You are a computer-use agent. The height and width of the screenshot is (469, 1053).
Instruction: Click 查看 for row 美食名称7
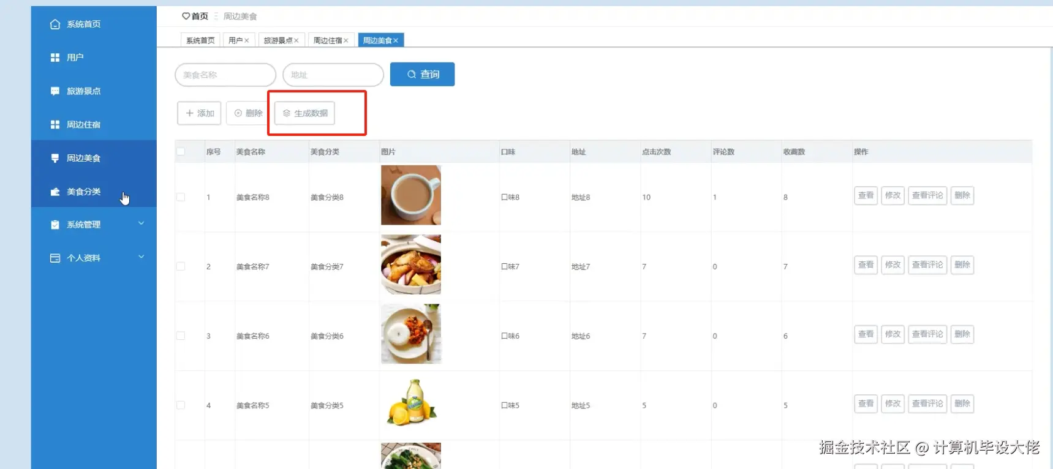(x=866, y=265)
